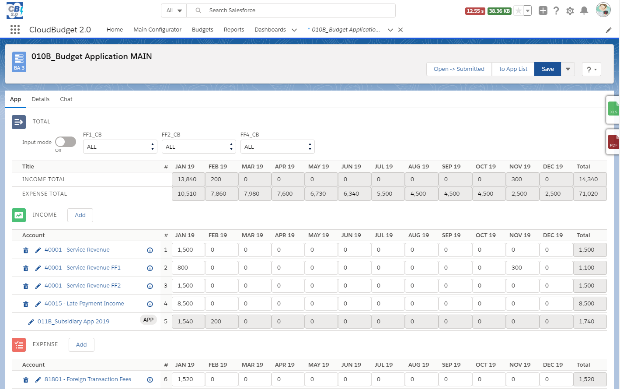Show info for Service Revenue FF2
The height and width of the screenshot is (389, 620).
pos(150,286)
